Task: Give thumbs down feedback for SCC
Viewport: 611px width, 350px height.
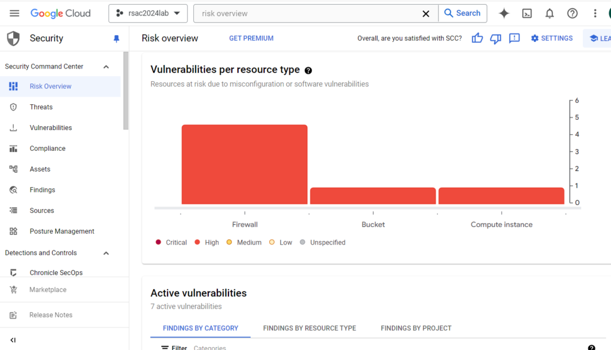Action: [x=496, y=39]
